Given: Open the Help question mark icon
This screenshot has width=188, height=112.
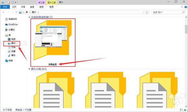Looking at the screenshot, I should [x=186, y=7].
